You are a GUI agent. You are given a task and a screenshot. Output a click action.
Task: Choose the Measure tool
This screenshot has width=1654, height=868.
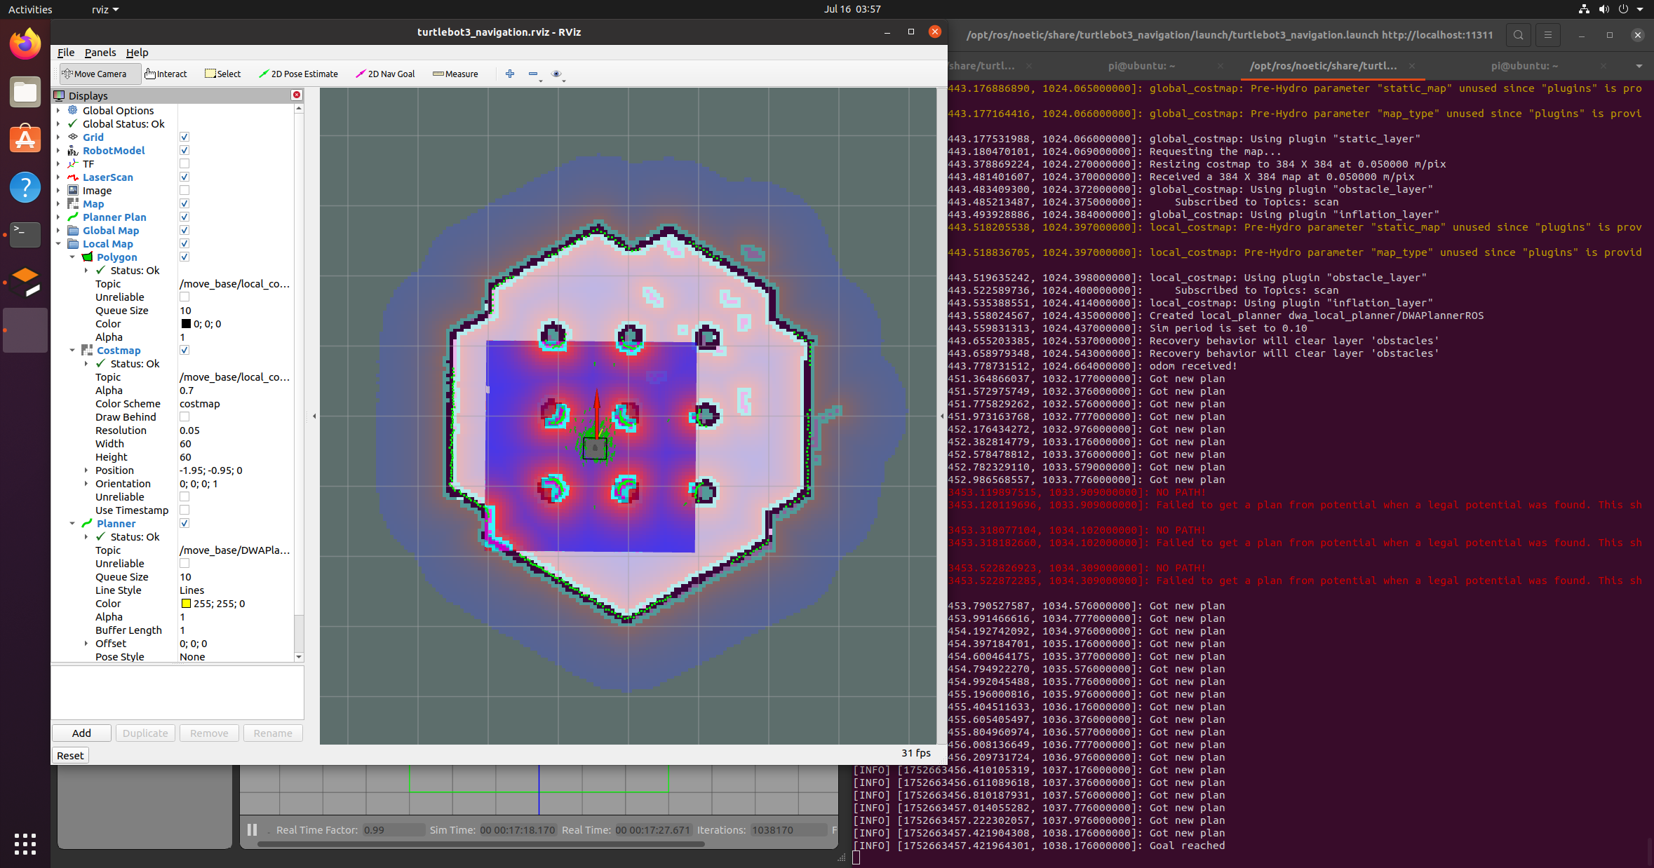455,74
